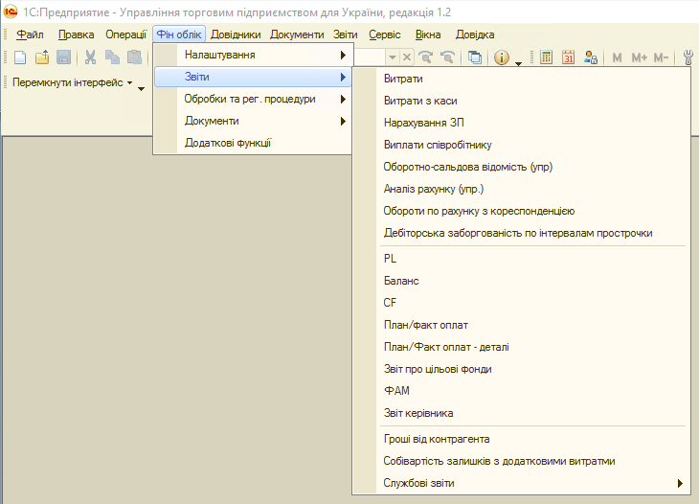Click the toolbar search input field
699x504 pixels.
[x=370, y=57]
